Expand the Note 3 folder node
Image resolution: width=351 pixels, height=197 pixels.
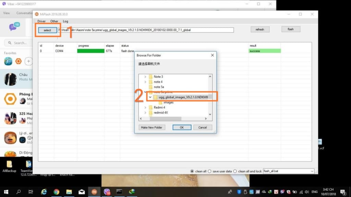click(x=145, y=76)
